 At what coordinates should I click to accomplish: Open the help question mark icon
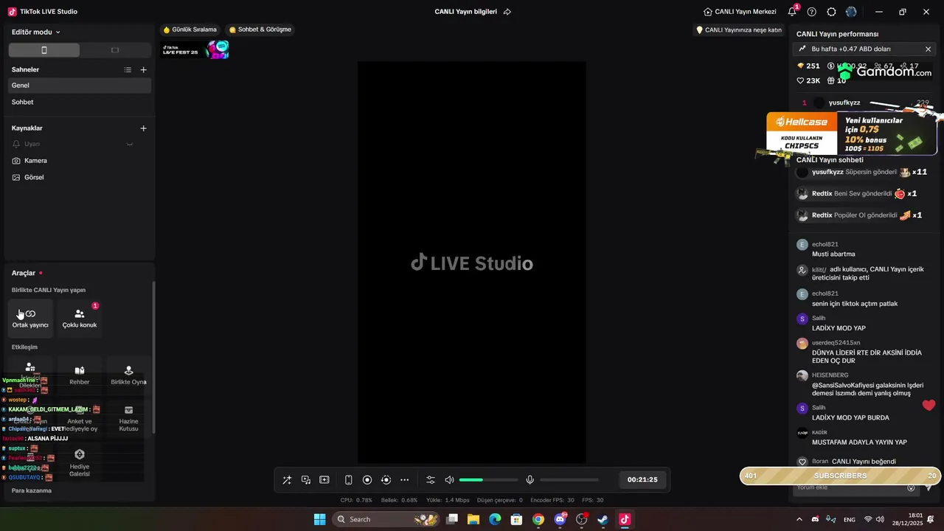point(812,12)
